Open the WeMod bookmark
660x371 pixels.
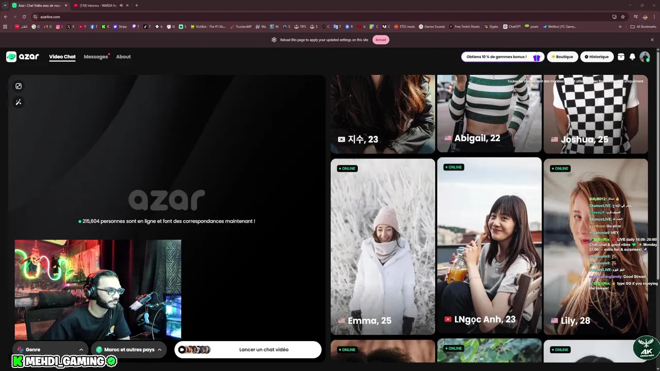(x=559, y=26)
